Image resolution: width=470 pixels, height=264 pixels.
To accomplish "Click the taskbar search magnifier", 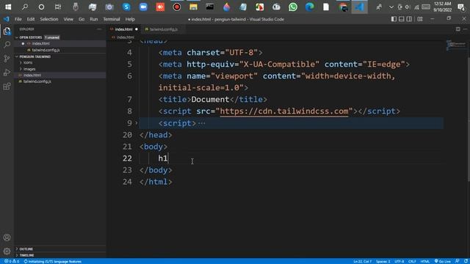I will [25, 7].
